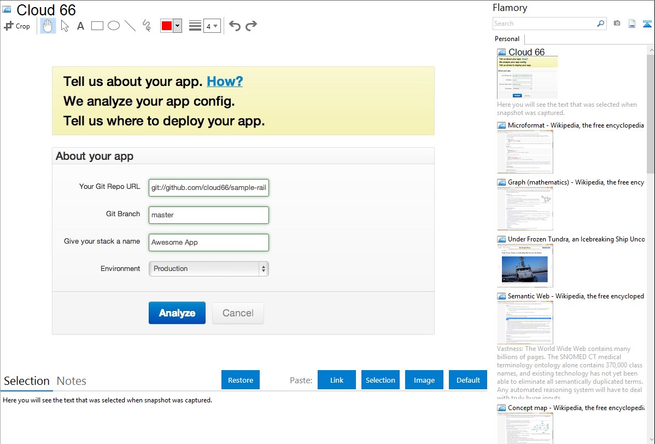This screenshot has width=655, height=444.
Task: Click the snapshot list vertical scrollbar
Action: (651, 113)
